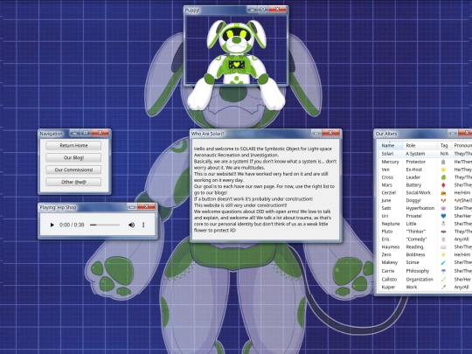
Task: Click the umbrella tag icon in Carrie's row
Action: click(x=443, y=271)
